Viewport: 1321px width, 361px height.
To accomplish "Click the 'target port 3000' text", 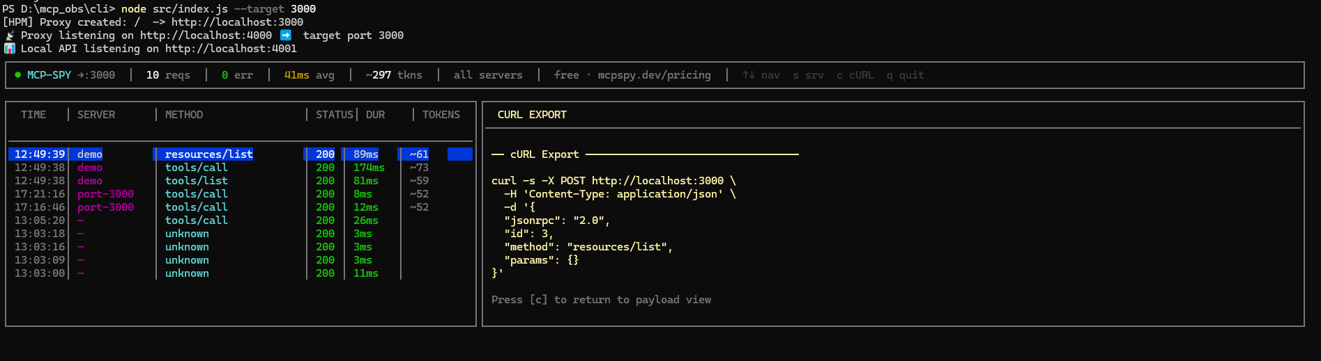I will click(353, 35).
